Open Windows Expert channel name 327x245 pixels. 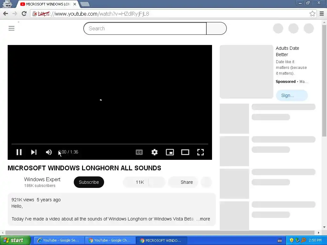[42, 179]
